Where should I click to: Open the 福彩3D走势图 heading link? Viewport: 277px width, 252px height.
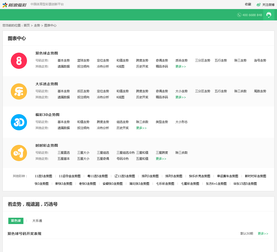coord(47,115)
